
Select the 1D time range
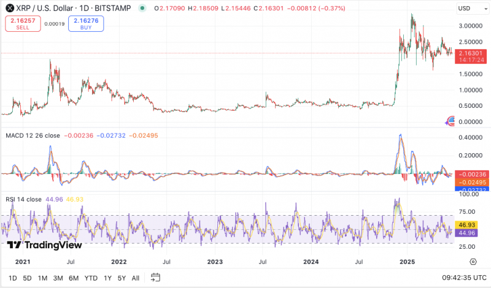(13, 278)
